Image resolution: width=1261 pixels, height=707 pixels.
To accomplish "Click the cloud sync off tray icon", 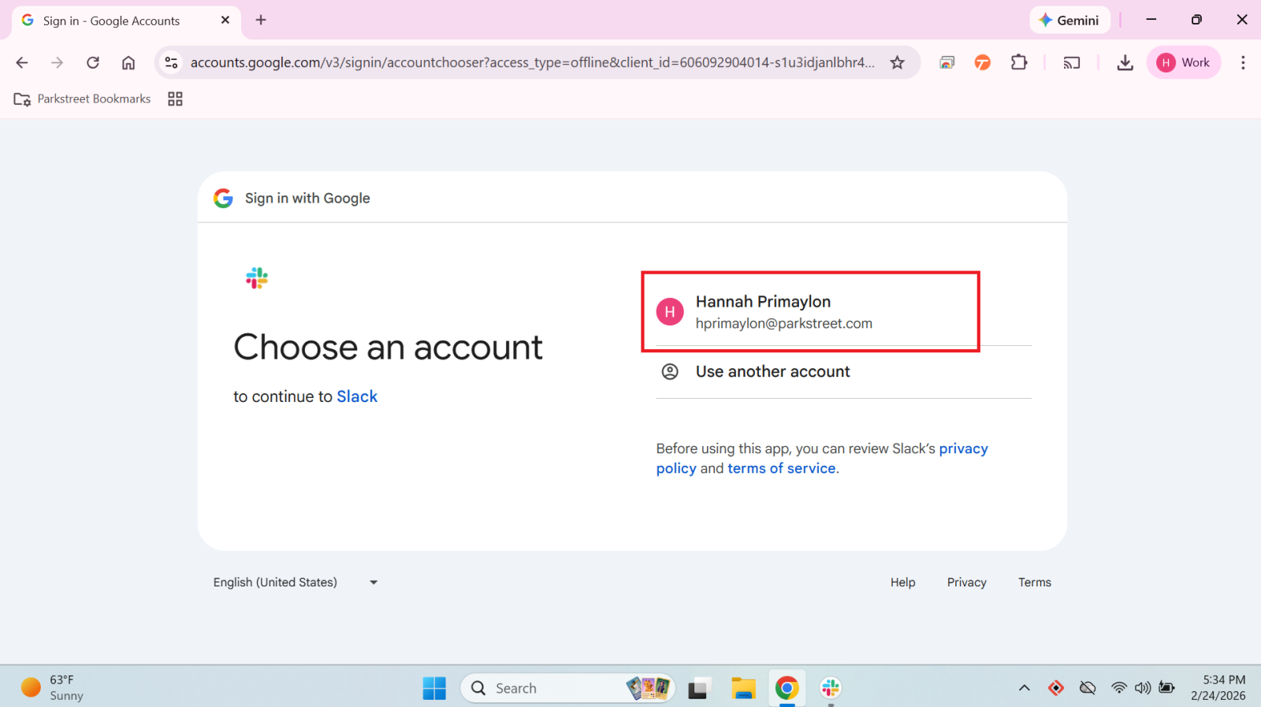I will 1088,688.
